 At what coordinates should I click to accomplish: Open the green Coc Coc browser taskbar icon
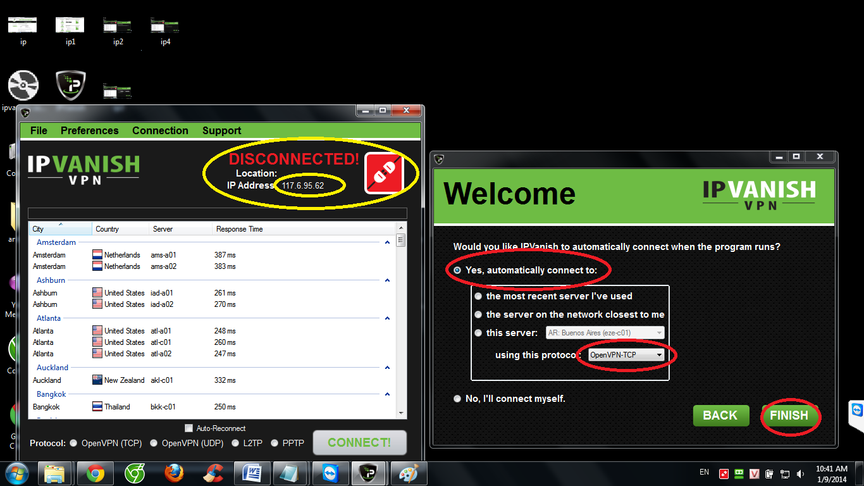[135, 473]
